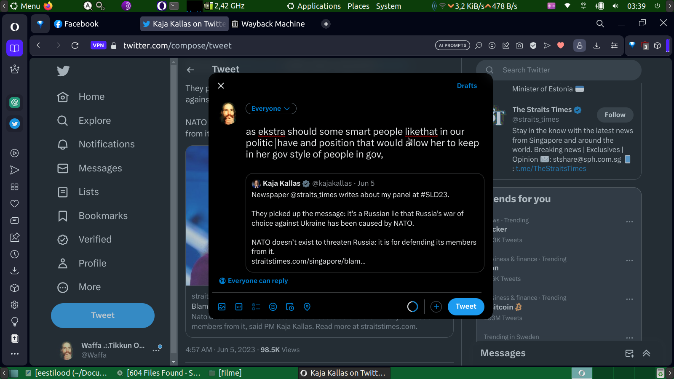Open the extensions cube icon in the toolbar
The width and height of the screenshot is (674, 379).
click(x=658, y=45)
